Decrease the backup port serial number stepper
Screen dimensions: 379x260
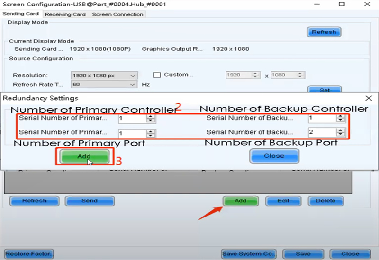pos(340,135)
